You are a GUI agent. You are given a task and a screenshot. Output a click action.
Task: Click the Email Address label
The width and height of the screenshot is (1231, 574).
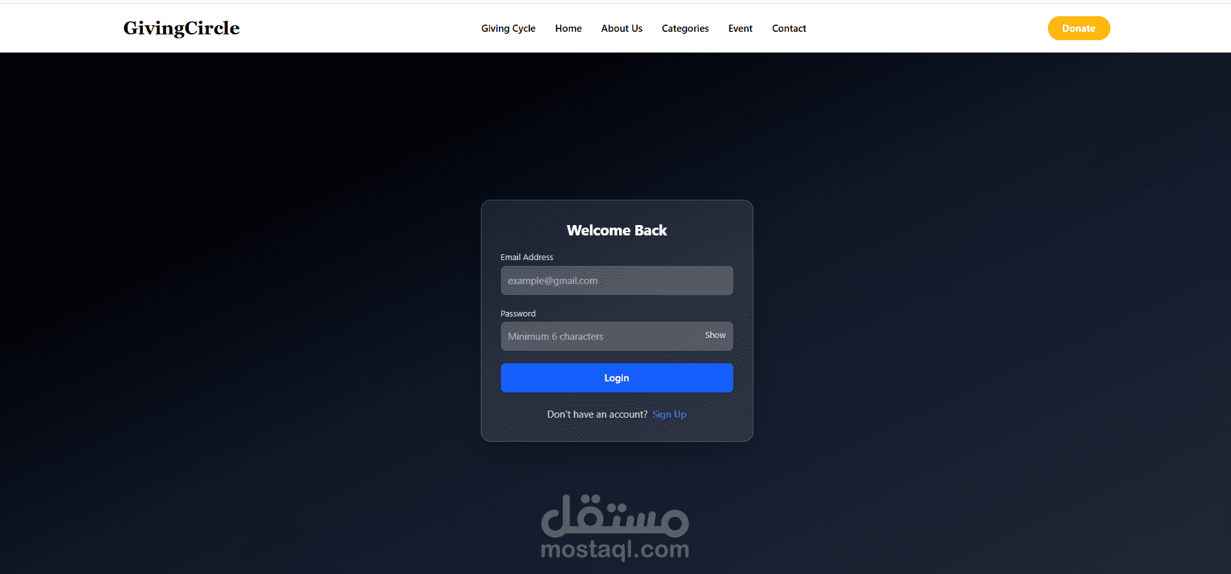tap(527, 257)
